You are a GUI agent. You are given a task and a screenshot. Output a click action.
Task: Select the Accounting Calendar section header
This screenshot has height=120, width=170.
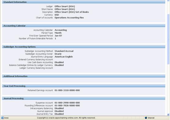84,26
